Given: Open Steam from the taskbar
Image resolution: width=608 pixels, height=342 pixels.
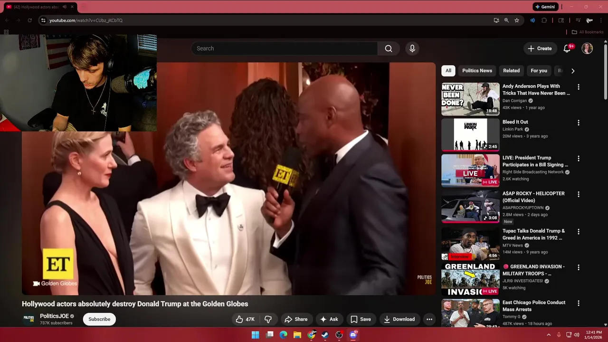Looking at the screenshot, I should coord(325,335).
